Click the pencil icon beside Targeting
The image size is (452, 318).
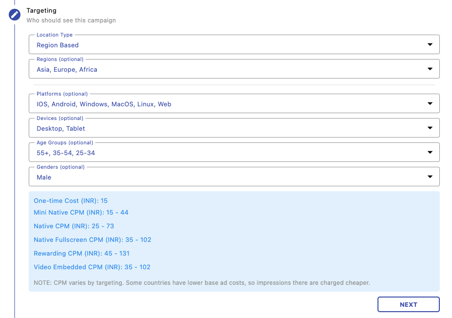(15, 14)
